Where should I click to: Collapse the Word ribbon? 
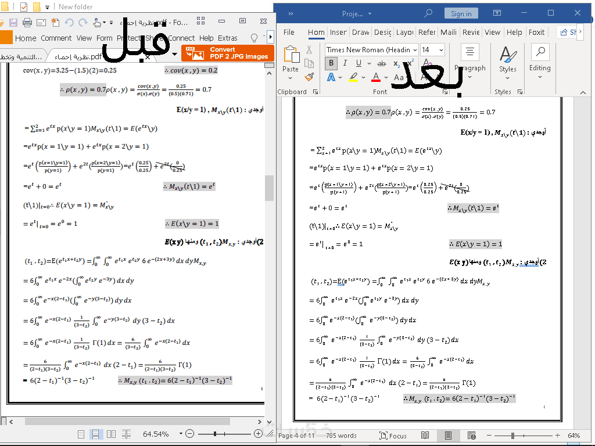(x=583, y=92)
